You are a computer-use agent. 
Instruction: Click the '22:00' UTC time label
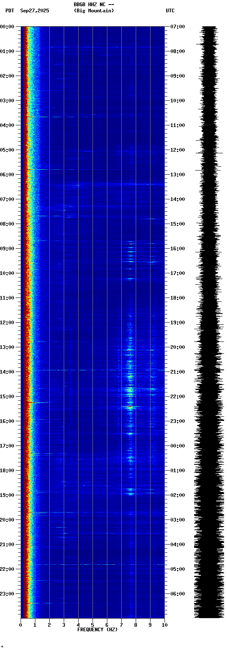pos(178,397)
